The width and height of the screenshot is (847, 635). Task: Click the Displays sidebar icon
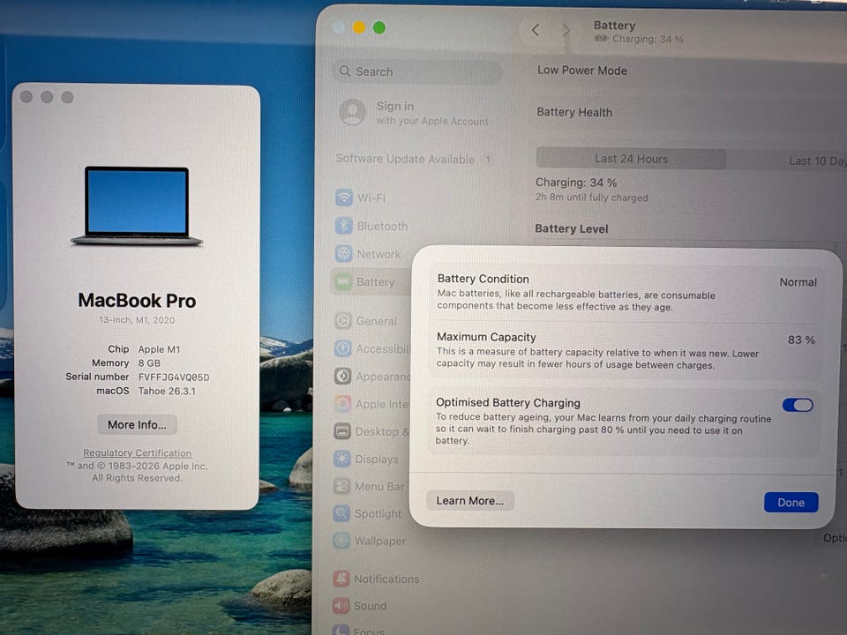tap(342, 459)
